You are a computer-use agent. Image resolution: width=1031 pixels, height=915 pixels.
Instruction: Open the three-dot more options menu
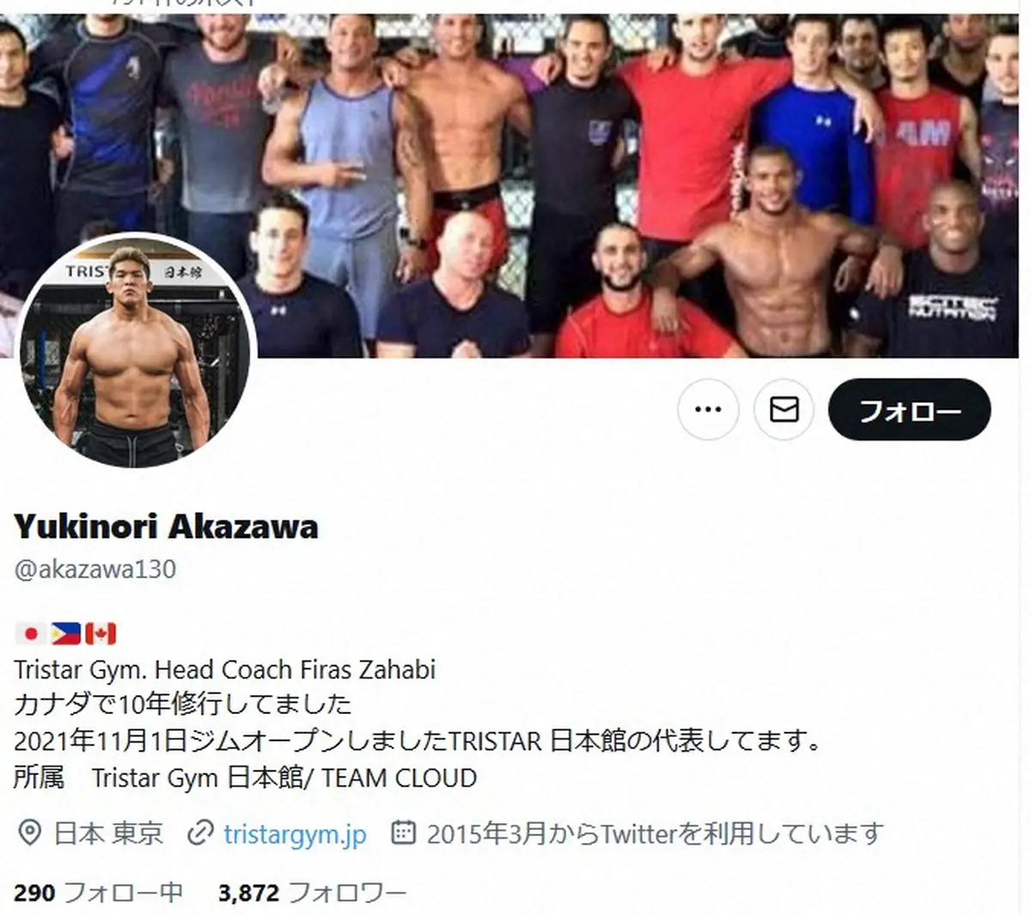point(708,409)
